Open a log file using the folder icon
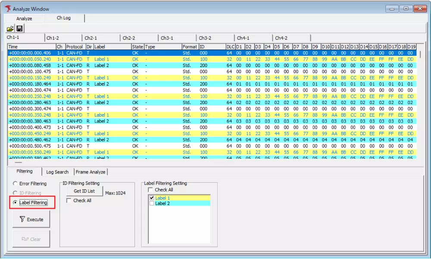The height and width of the screenshot is (259, 431). point(11,28)
